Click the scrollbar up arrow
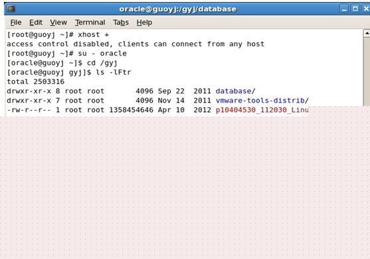This screenshot has height=259, width=370. (367, 33)
